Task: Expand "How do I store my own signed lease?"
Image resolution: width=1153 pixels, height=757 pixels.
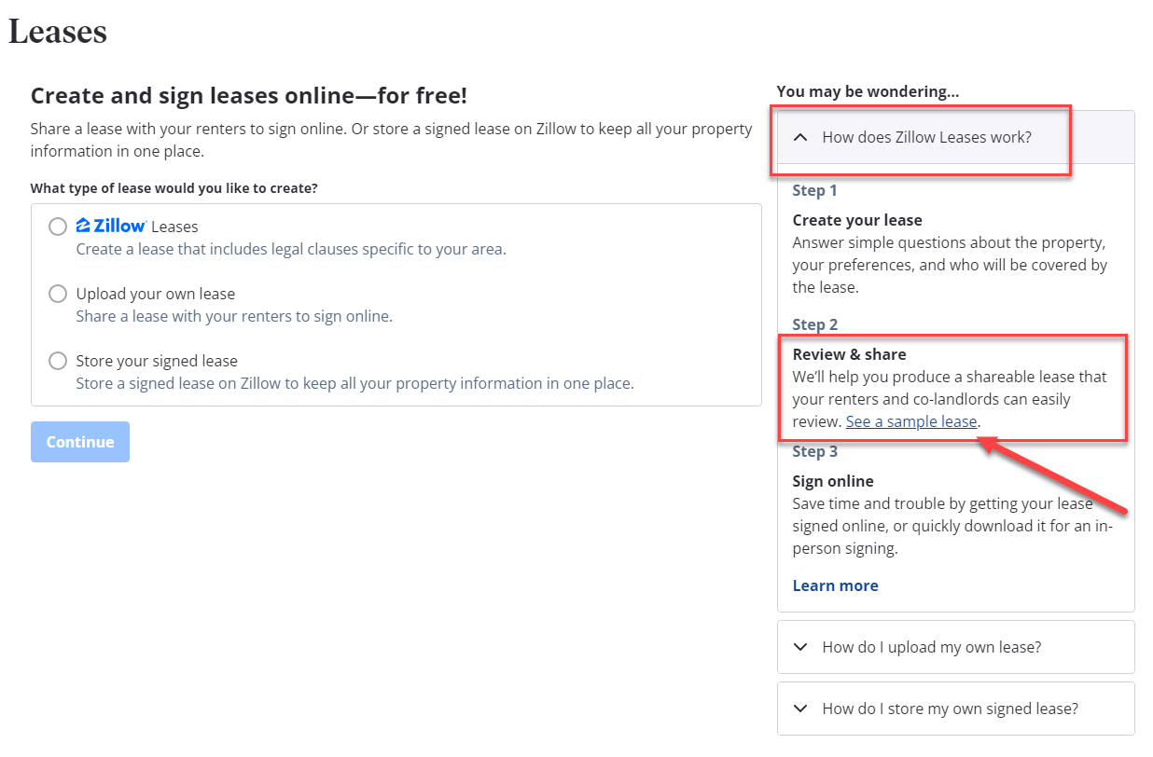Action: (x=950, y=709)
